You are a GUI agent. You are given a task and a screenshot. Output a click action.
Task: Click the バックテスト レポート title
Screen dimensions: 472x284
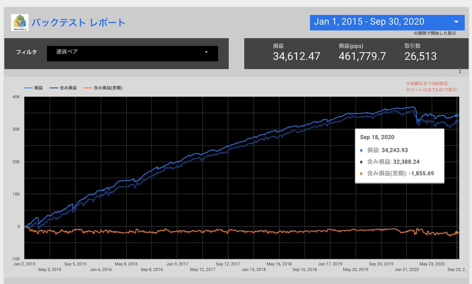click(x=78, y=22)
